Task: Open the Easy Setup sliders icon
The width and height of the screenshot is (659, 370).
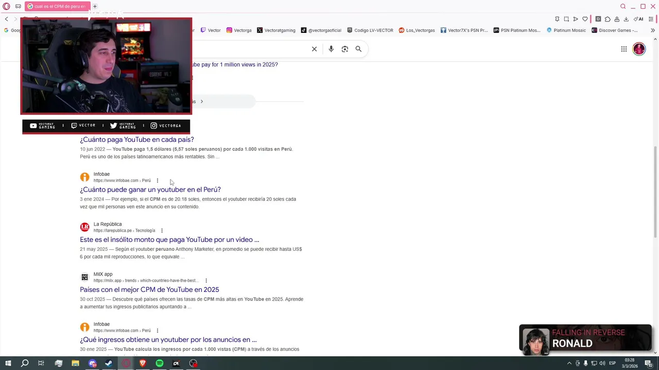Action: [x=651, y=19]
